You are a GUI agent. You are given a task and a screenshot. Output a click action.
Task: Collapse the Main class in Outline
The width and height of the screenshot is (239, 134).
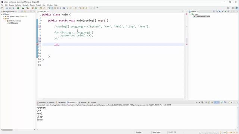point(190,14)
